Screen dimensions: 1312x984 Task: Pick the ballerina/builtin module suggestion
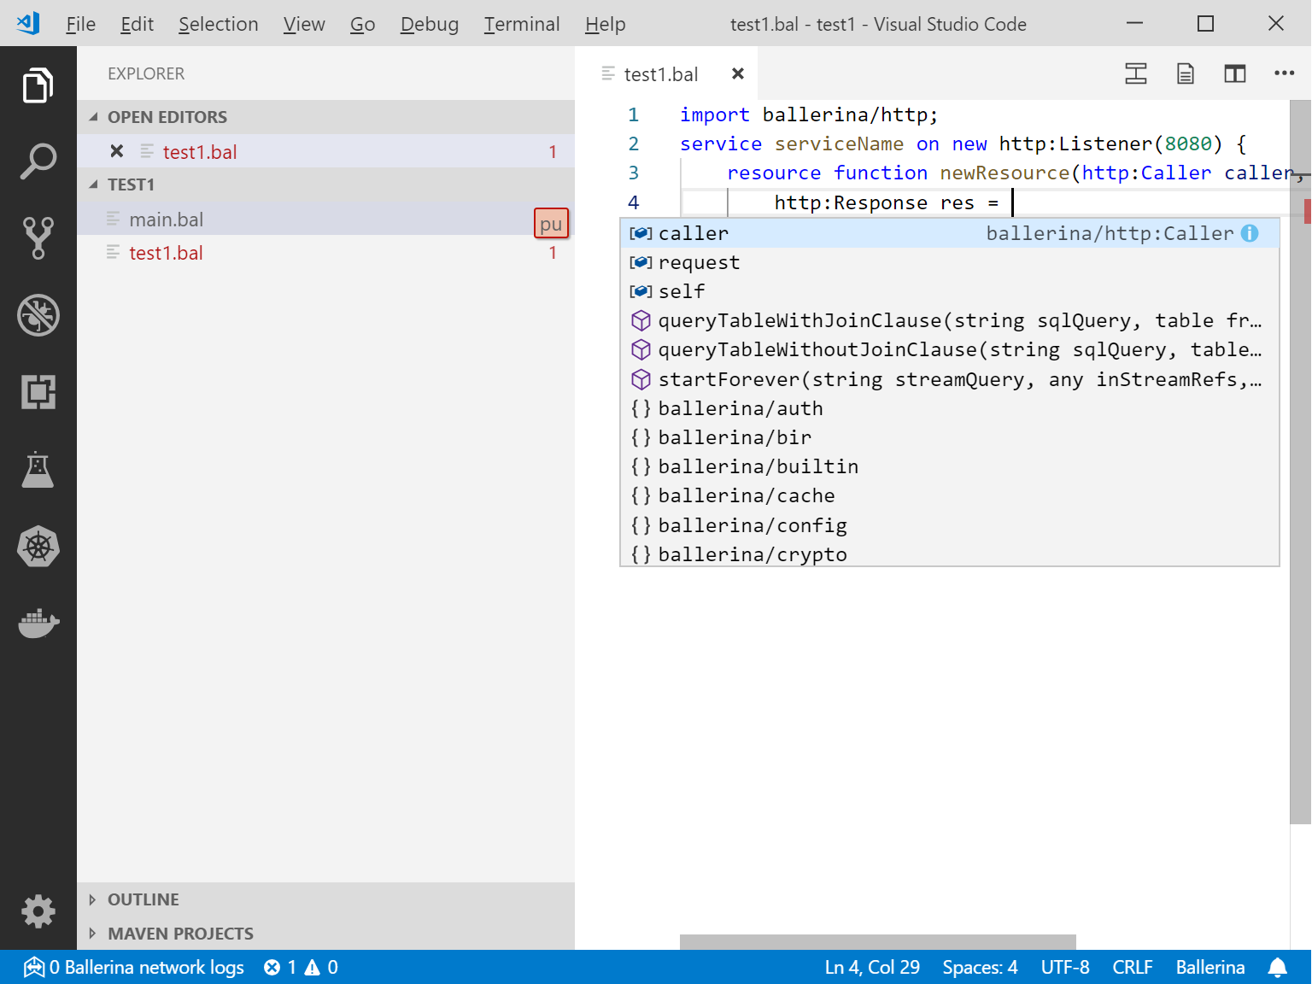pos(949,466)
